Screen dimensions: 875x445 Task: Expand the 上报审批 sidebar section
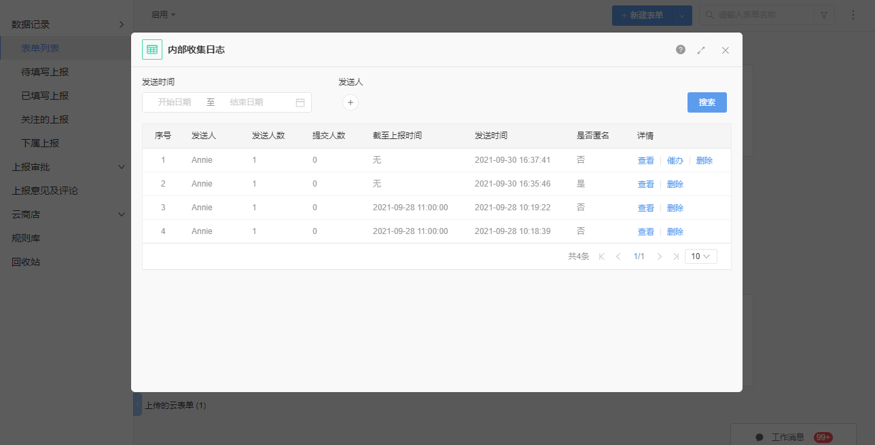[x=122, y=167]
